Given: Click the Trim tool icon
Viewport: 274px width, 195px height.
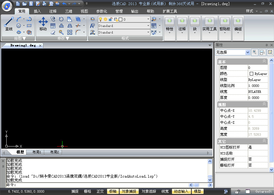Looking at the screenshot, I should point(78,26).
